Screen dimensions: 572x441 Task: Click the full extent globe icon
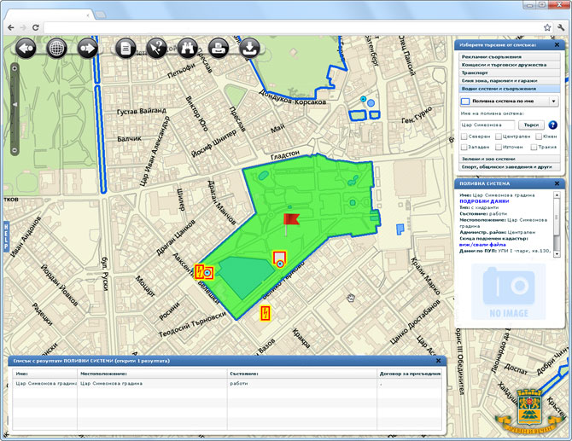point(56,48)
